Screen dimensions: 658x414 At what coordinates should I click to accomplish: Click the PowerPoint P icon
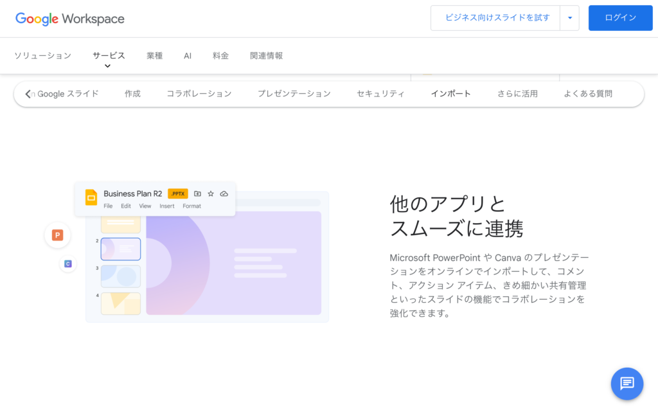[57, 235]
